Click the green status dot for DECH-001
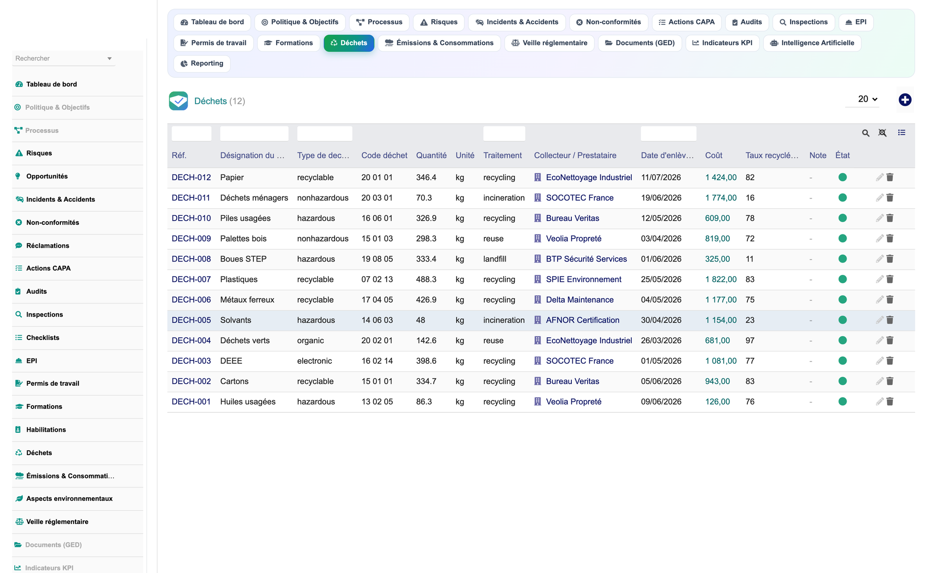This screenshot has width=925, height=573. pyautogui.click(x=842, y=402)
